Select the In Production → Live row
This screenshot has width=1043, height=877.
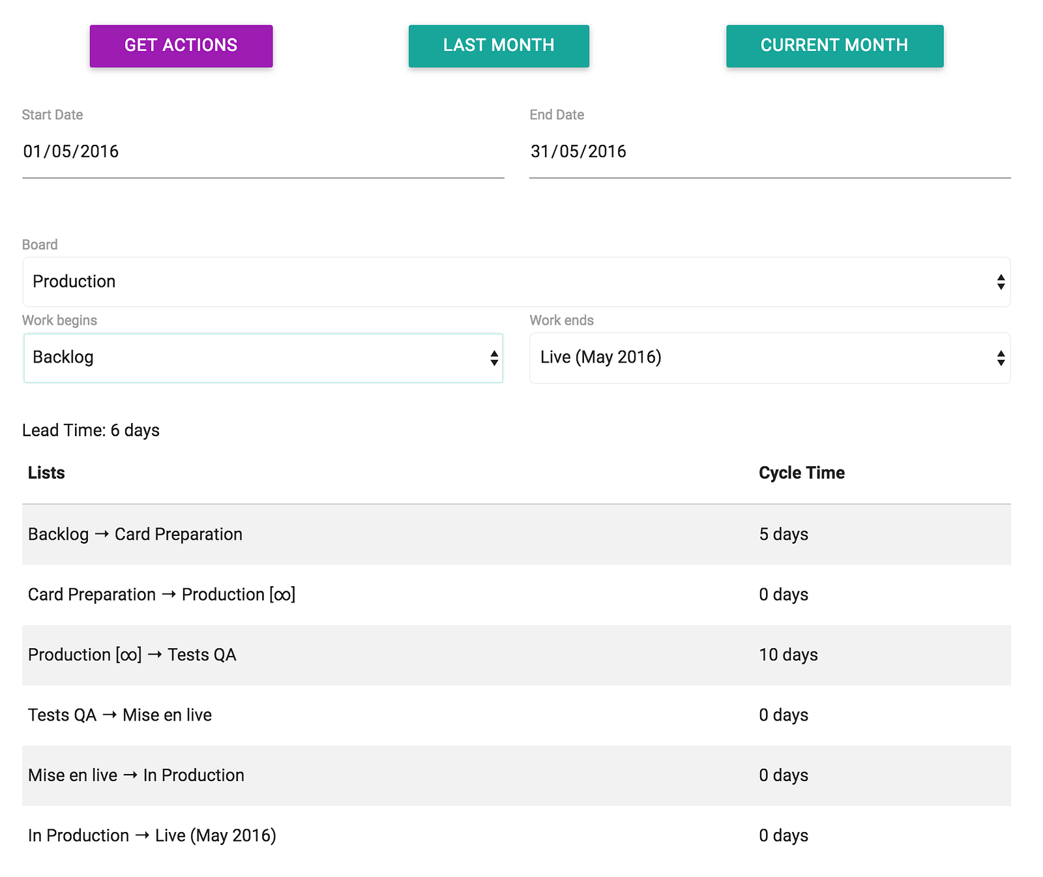tap(516, 836)
